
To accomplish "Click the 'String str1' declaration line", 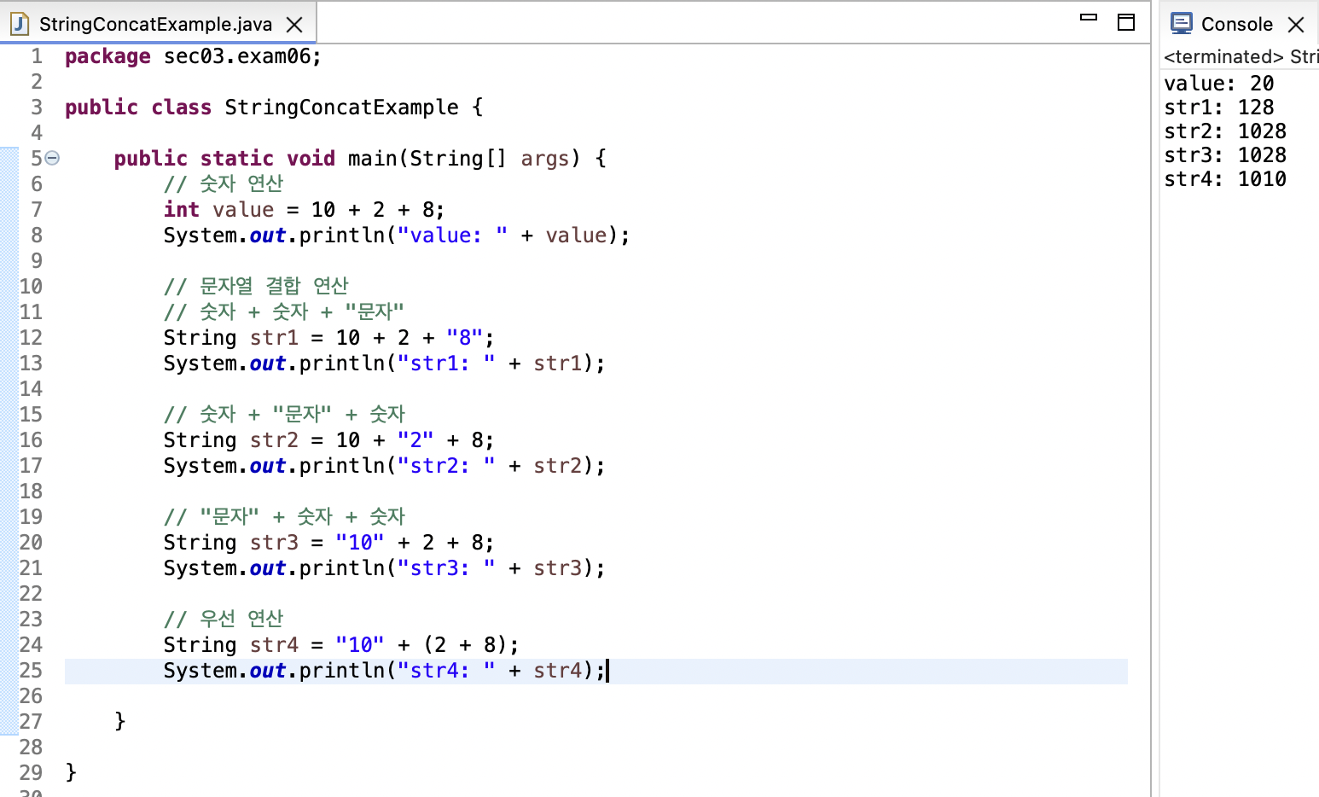I will [328, 338].
